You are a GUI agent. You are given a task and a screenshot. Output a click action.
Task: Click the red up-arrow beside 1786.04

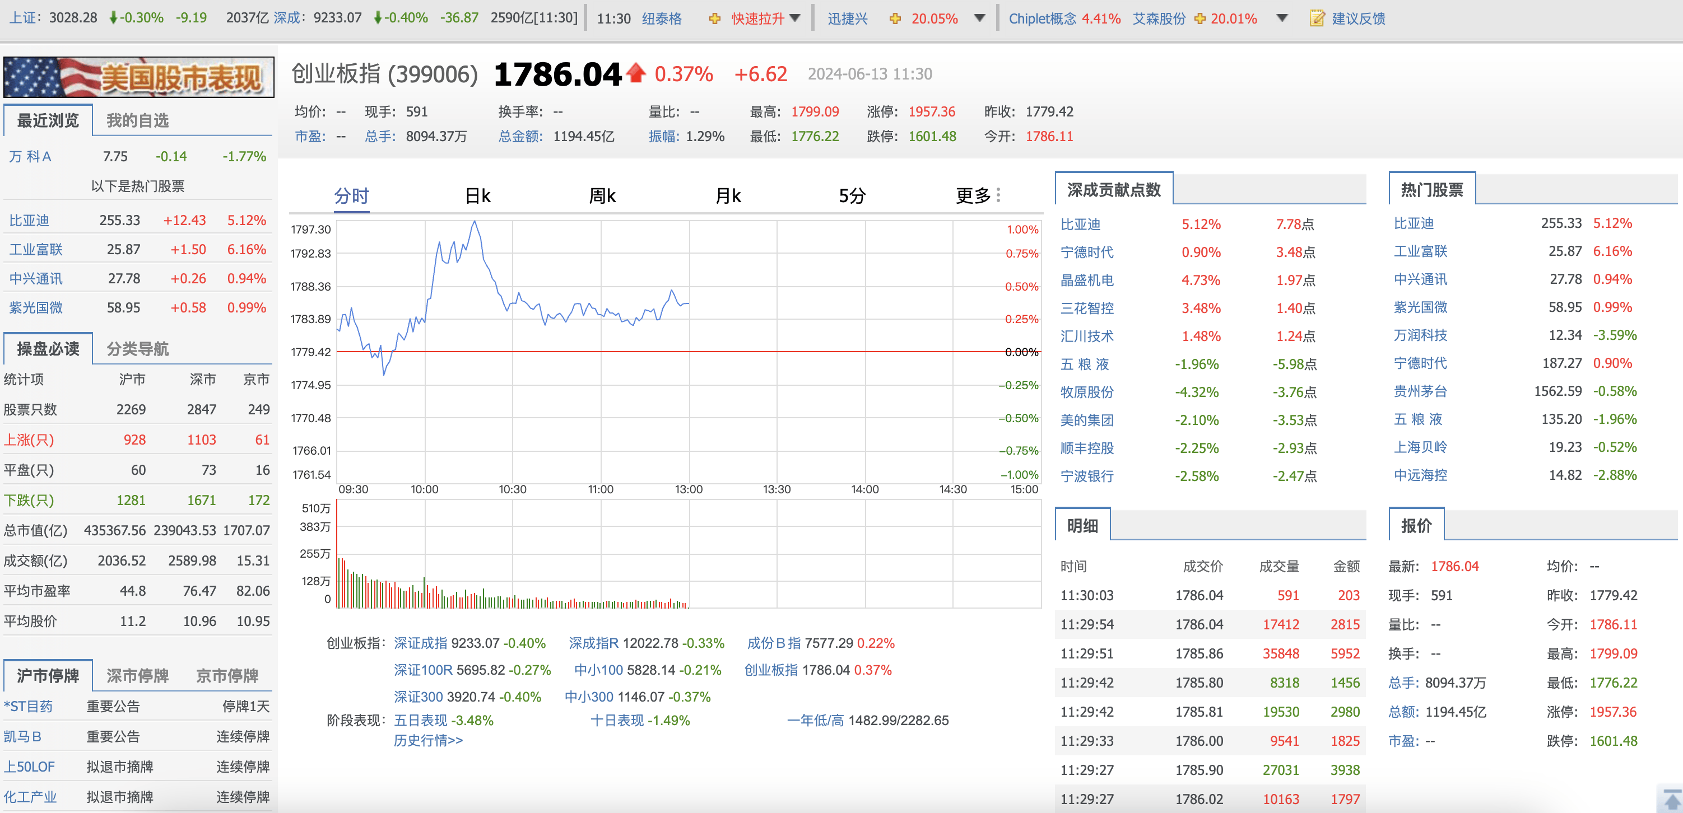pos(636,73)
